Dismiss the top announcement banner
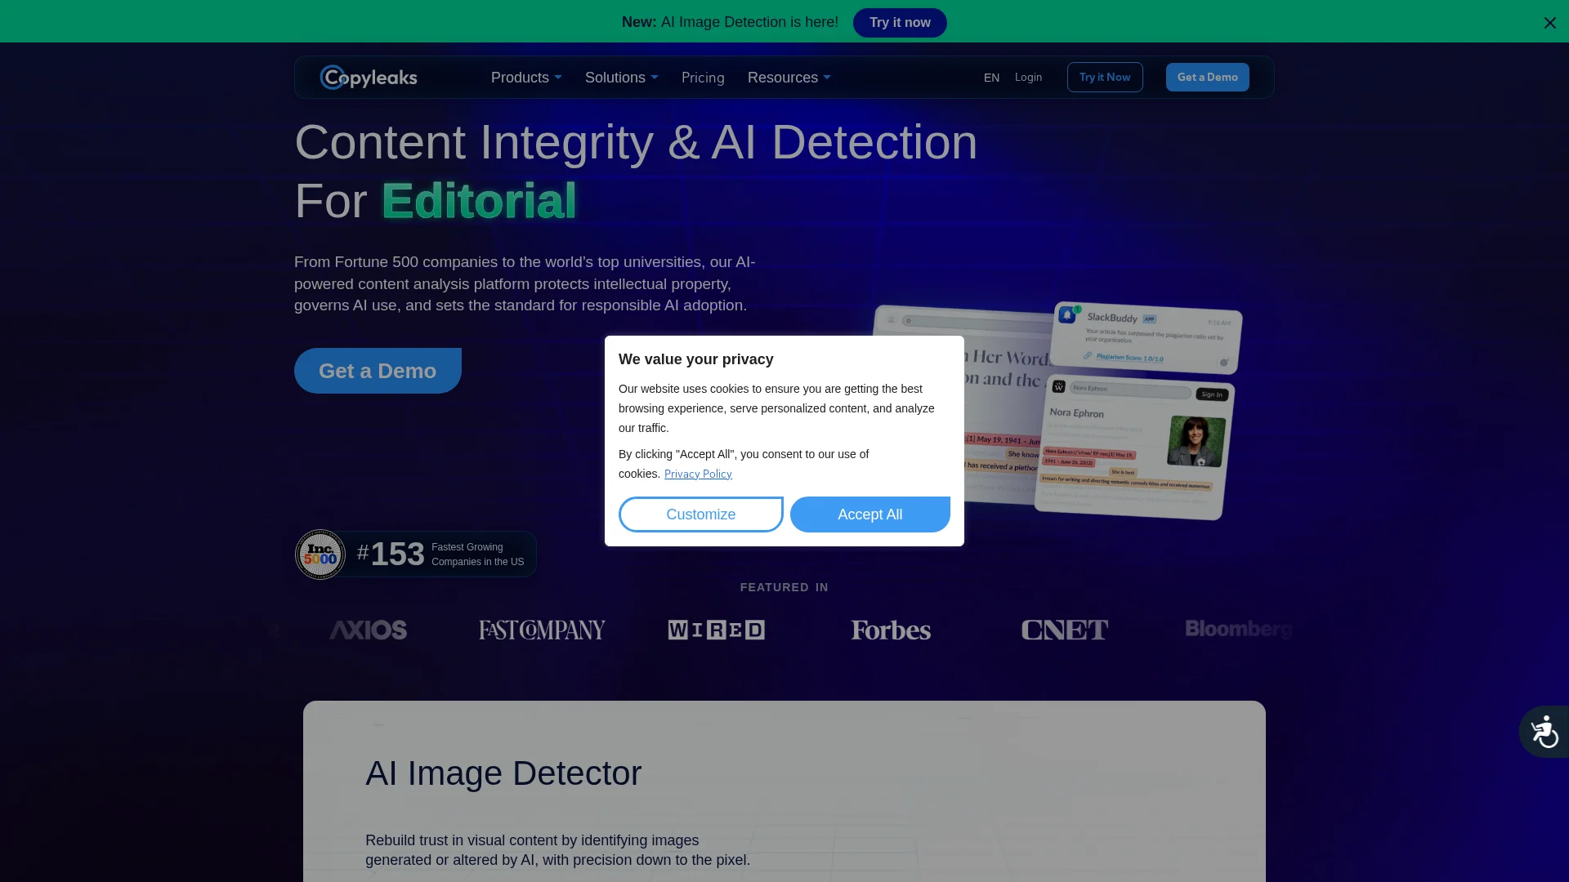 (1549, 23)
